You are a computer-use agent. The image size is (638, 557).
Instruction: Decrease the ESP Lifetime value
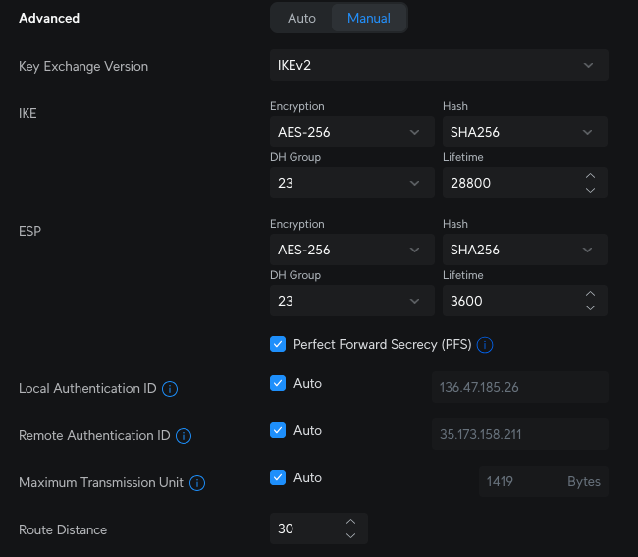click(590, 308)
